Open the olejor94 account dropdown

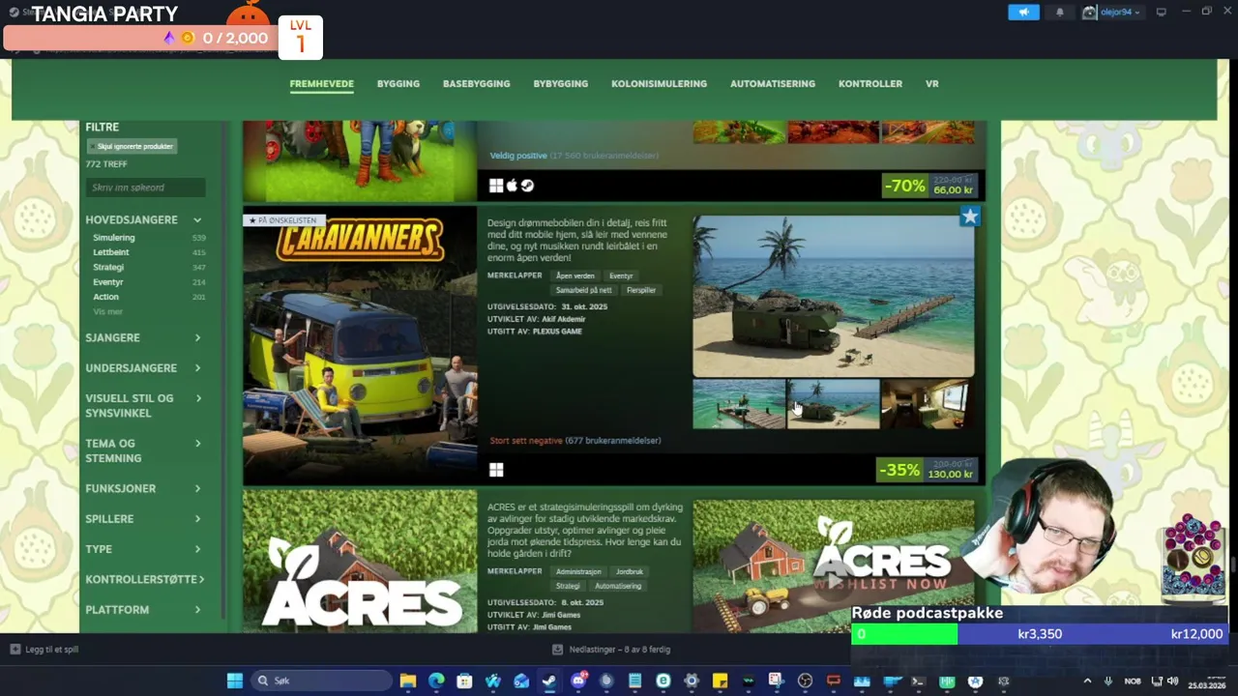tap(1111, 12)
